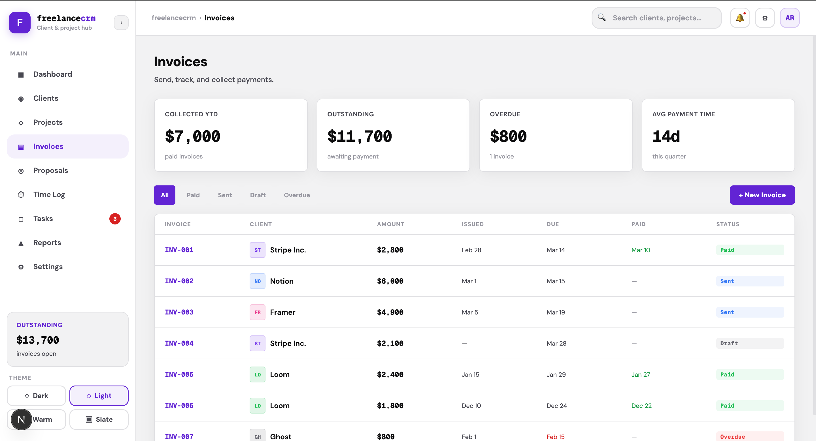Open the Reports section
The width and height of the screenshot is (816, 441).
coord(47,243)
